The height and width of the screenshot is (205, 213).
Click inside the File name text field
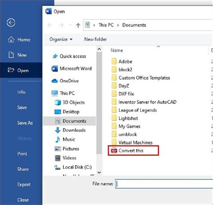point(164,184)
